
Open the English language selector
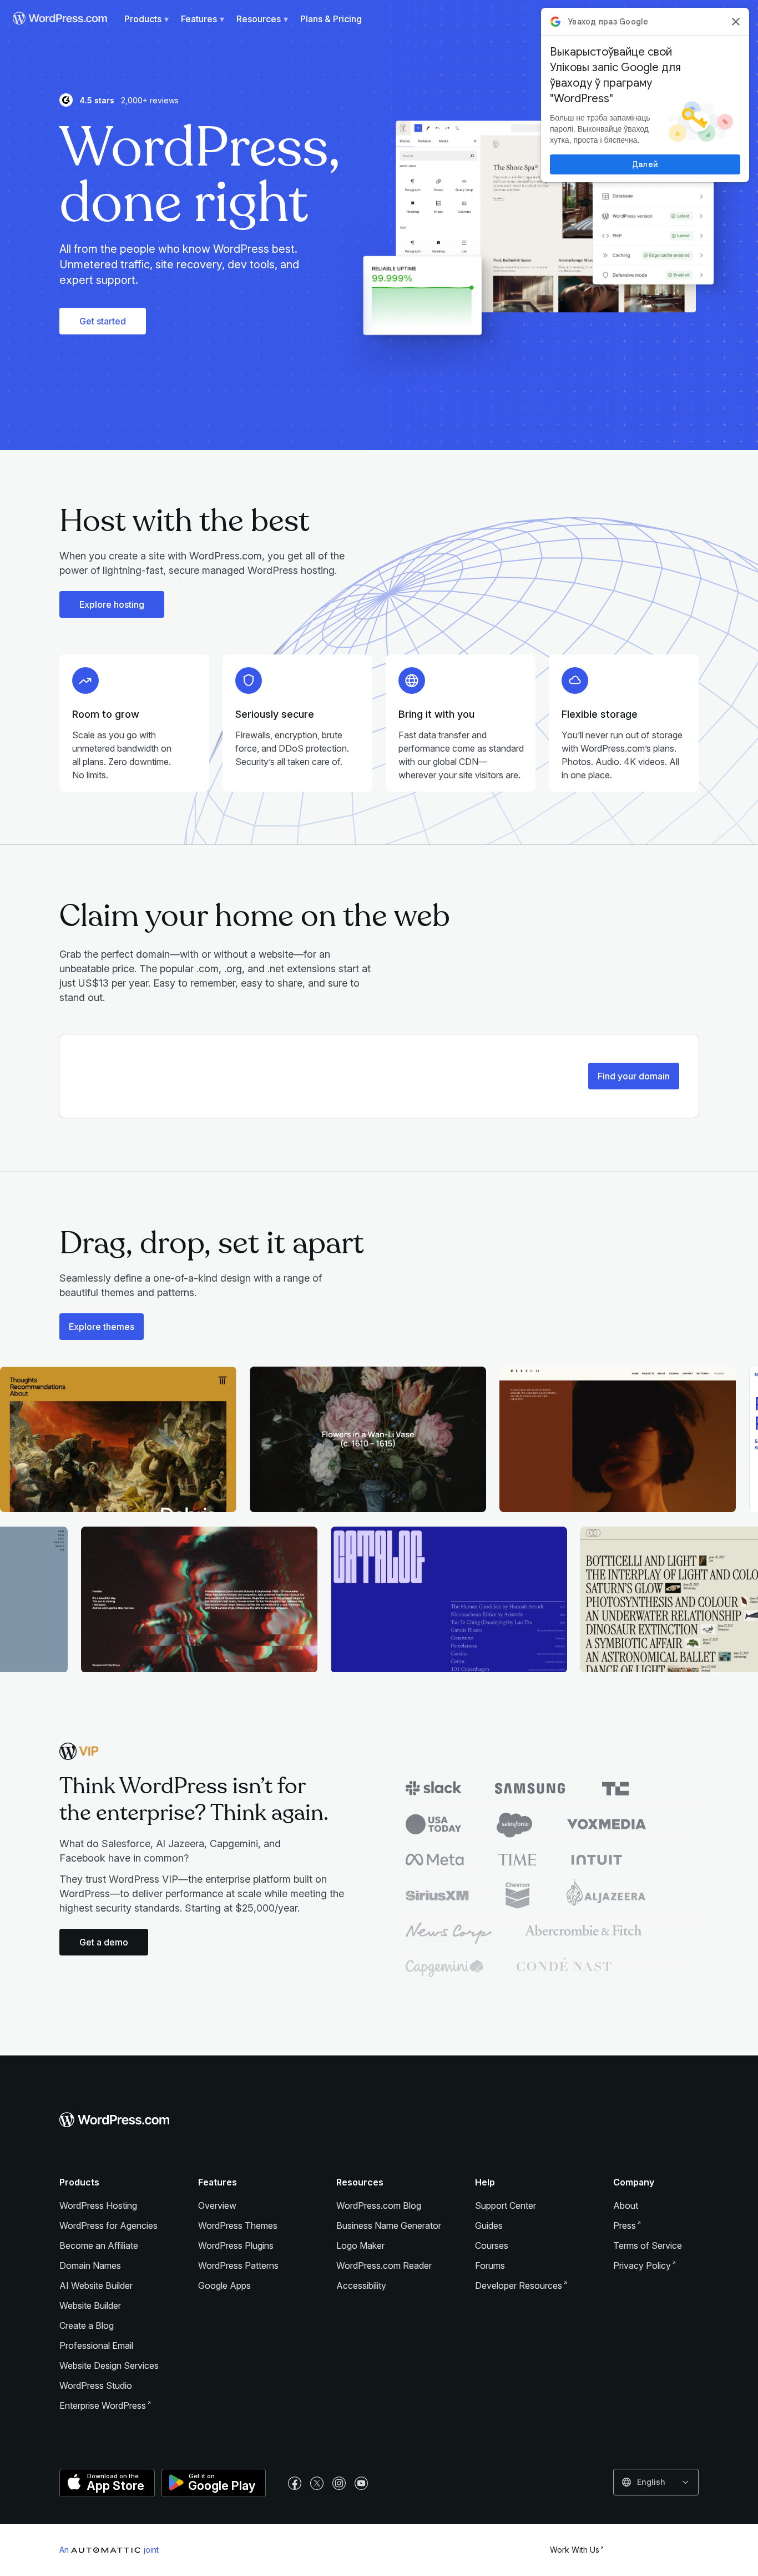(x=655, y=2482)
